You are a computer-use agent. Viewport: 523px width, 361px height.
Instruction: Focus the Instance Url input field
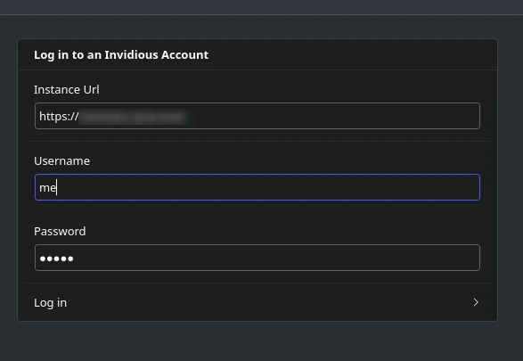pos(257,116)
